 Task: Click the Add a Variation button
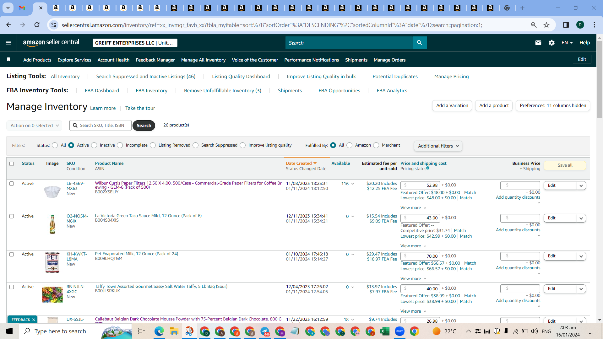click(452, 105)
